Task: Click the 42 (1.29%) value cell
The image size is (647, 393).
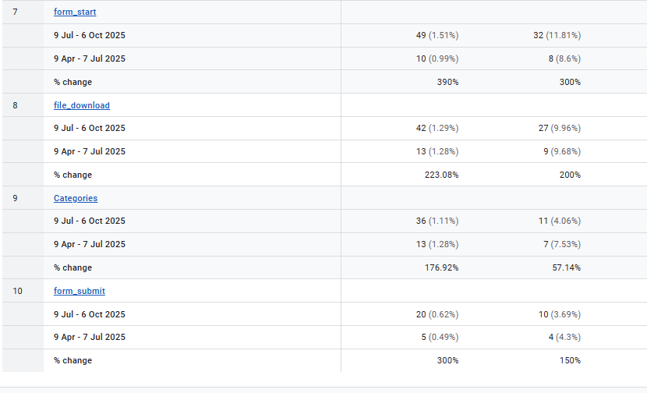Action: pos(437,128)
